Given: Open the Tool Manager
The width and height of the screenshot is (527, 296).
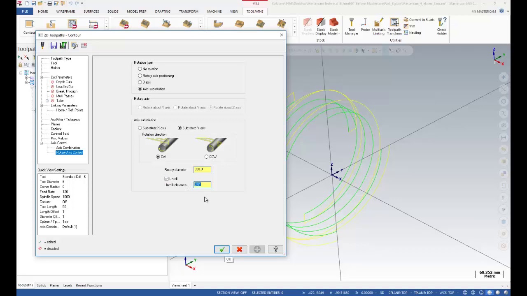Looking at the screenshot, I should click(351, 27).
